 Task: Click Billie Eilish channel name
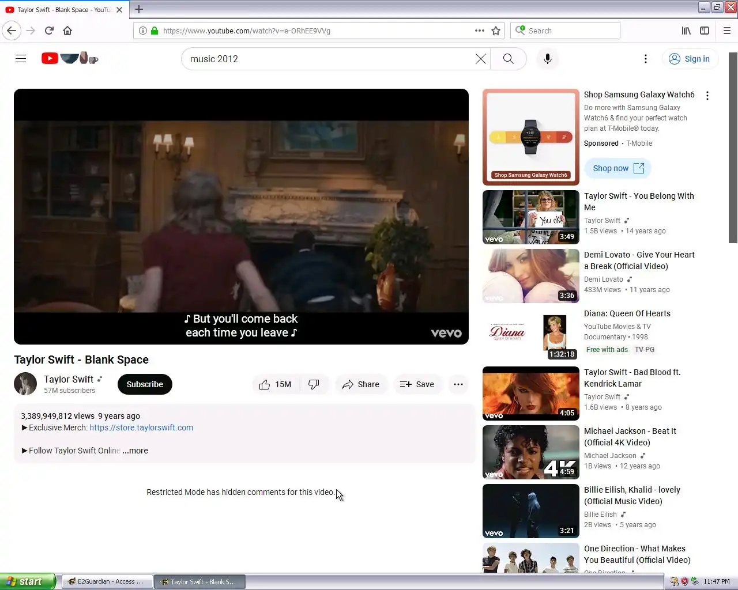click(600, 515)
